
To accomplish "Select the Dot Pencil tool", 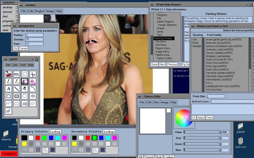I will click(x=17, y=81).
